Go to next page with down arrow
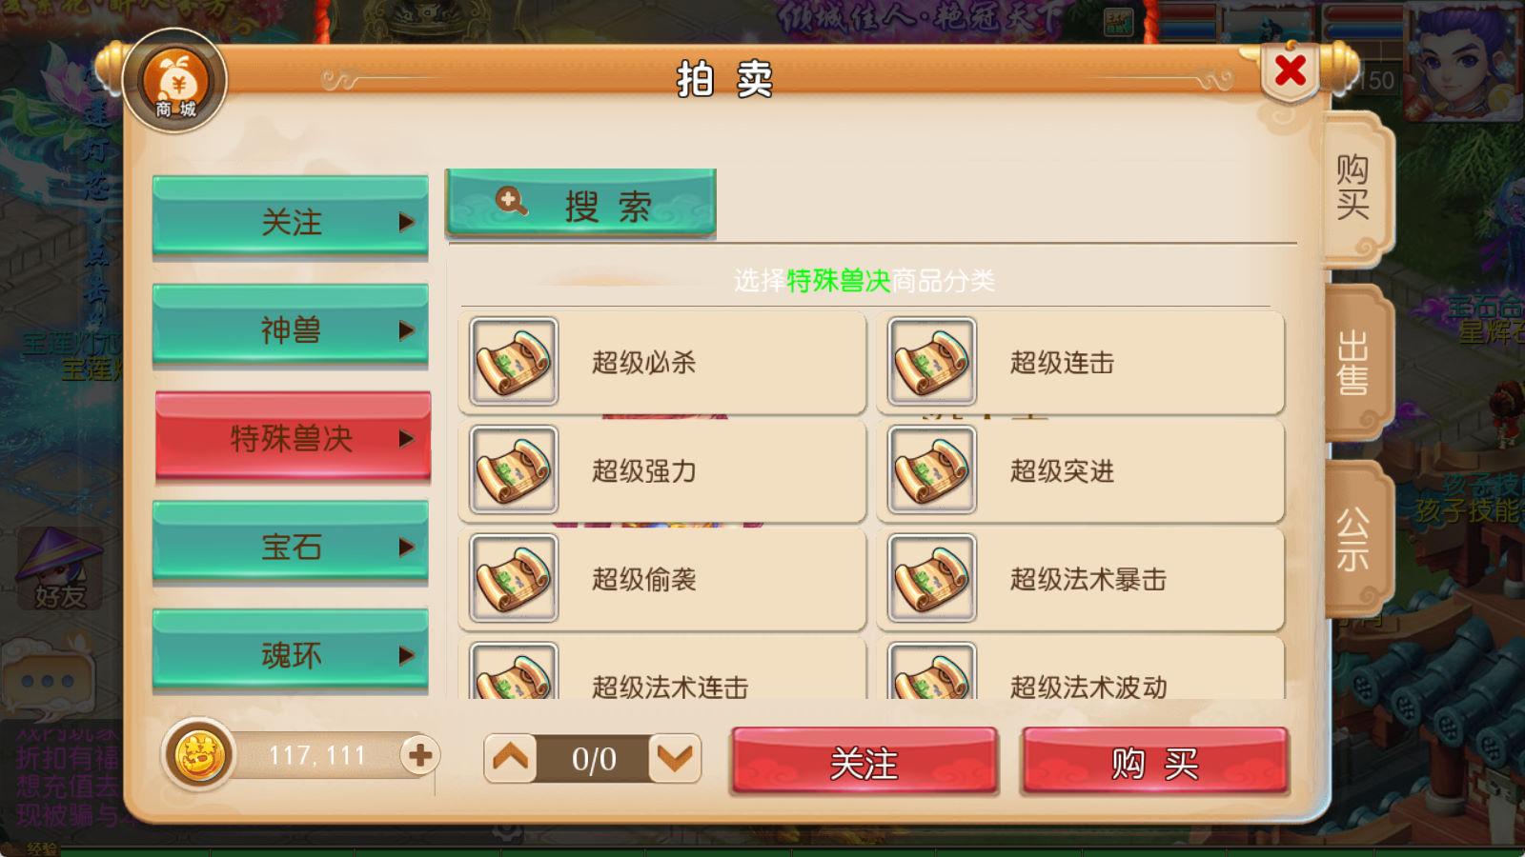This screenshot has height=857, width=1525. (675, 758)
